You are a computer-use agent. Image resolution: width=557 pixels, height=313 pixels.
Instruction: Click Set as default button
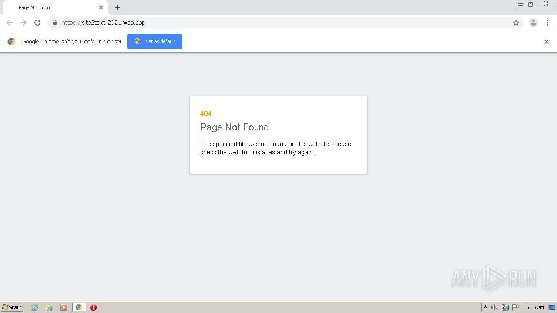pyautogui.click(x=154, y=41)
